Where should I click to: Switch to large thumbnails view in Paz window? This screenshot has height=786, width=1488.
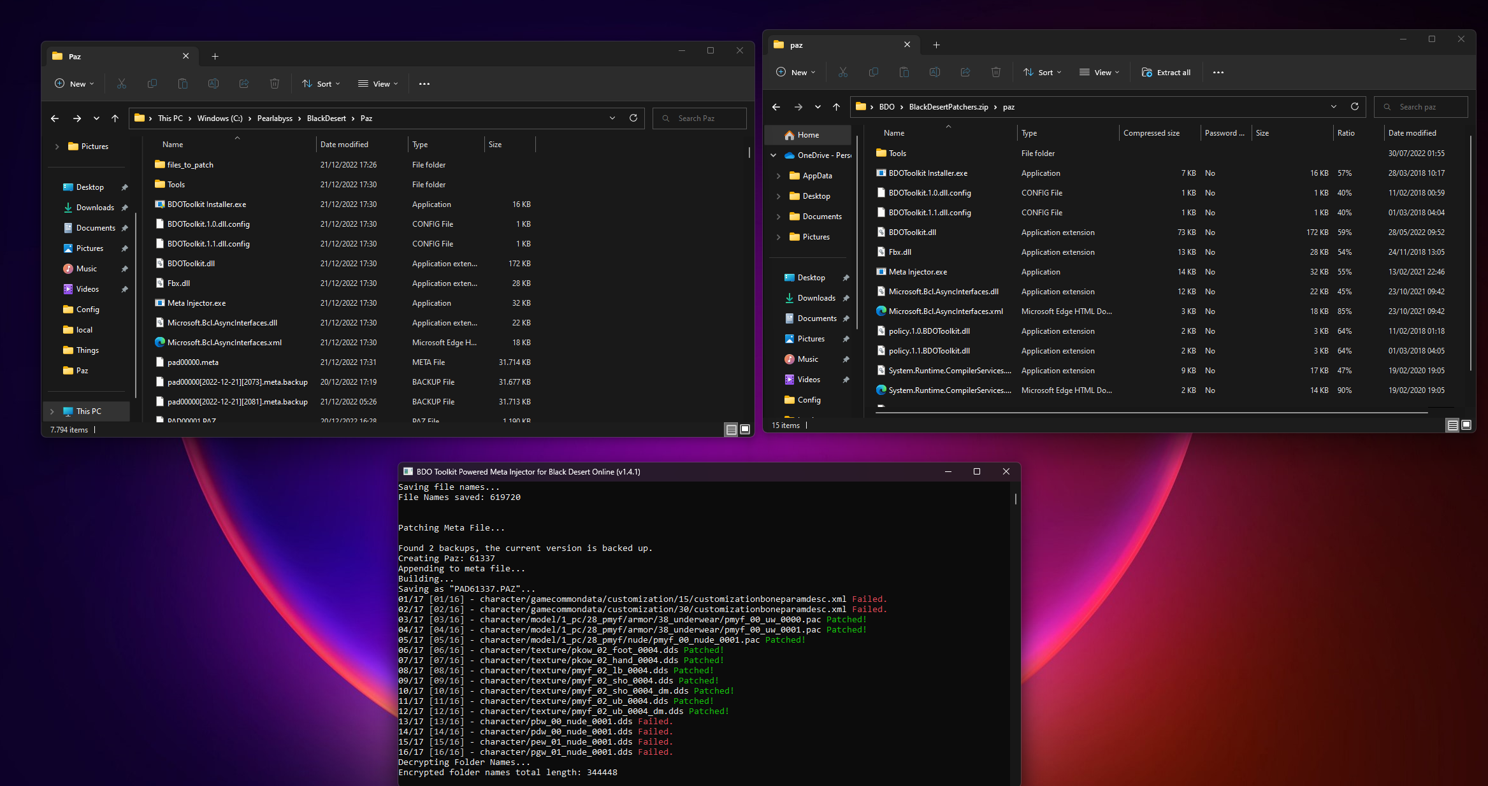pyautogui.click(x=744, y=429)
